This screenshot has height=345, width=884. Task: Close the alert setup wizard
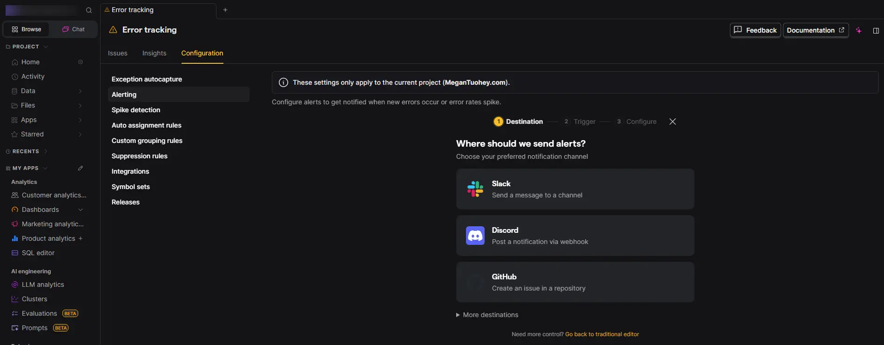coord(672,122)
